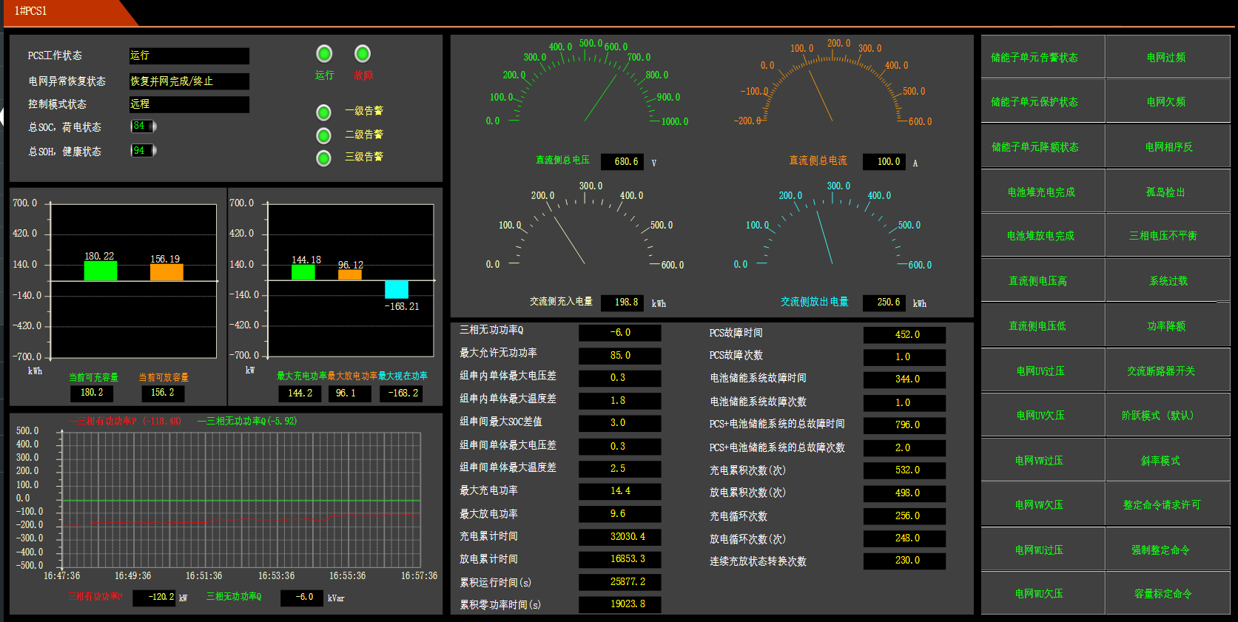
Task: Click the 直流侧电压低 button
Action: coord(1043,326)
